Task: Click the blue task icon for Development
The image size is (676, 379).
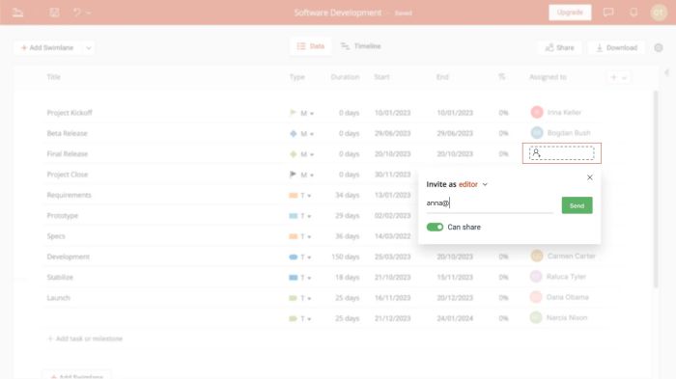Action: point(294,257)
